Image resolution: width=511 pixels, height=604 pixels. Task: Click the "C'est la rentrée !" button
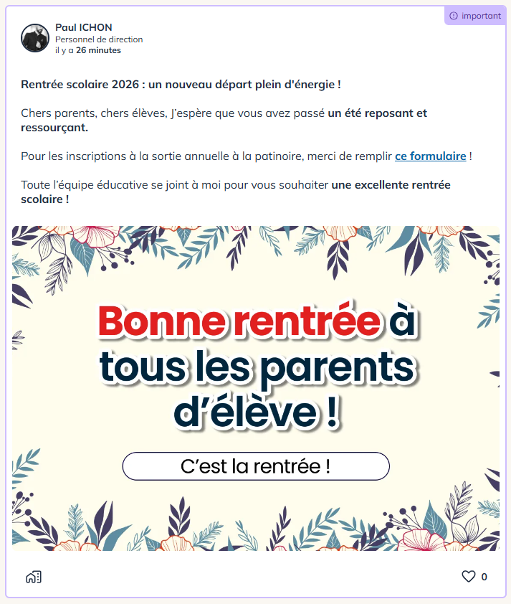tap(256, 466)
